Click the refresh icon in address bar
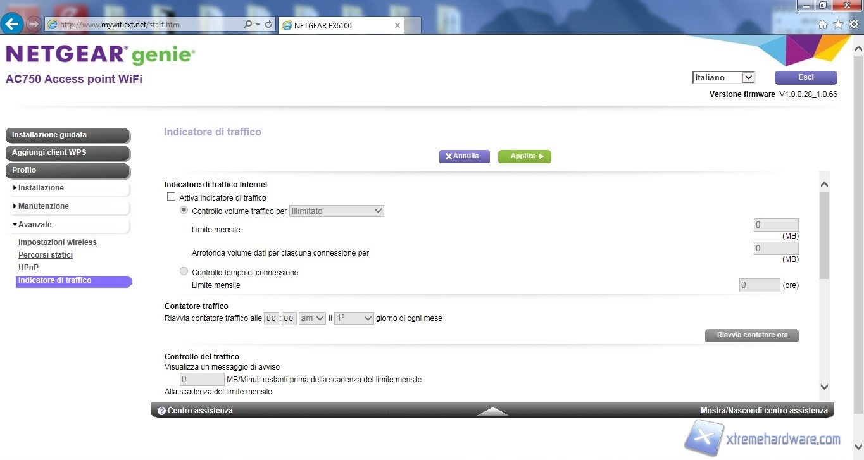The height and width of the screenshot is (460, 864). [x=268, y=25]
